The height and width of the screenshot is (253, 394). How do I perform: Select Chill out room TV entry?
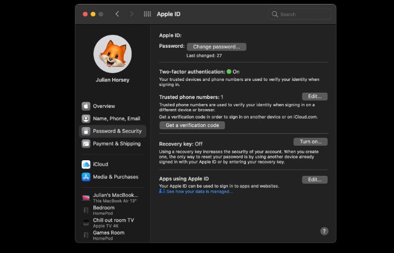tap(113, 223)
